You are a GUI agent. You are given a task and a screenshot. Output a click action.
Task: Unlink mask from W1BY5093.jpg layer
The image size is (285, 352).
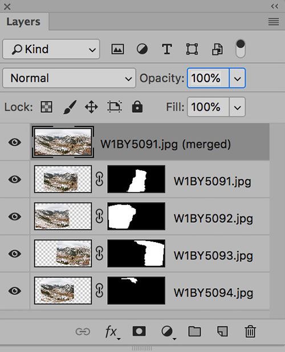pyautogui.click(x=99, y=253)
